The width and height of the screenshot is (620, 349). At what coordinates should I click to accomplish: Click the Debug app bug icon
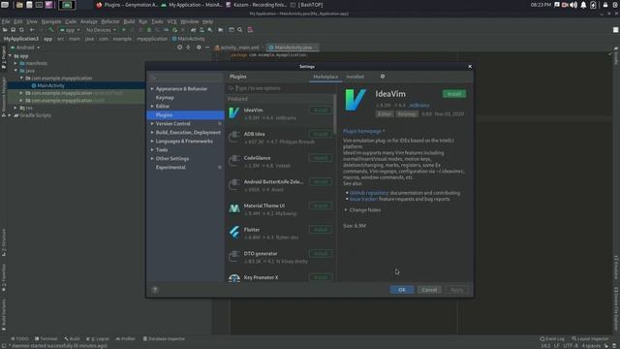[x=149, y=30]
